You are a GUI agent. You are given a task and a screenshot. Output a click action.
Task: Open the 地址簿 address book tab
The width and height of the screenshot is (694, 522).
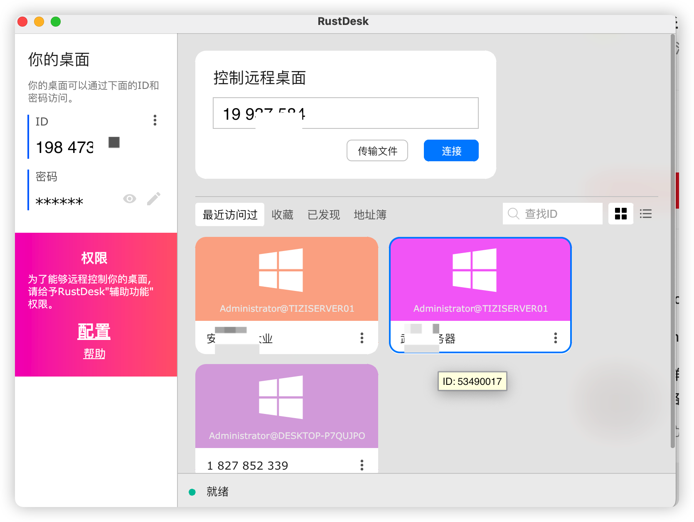point(370,215)
